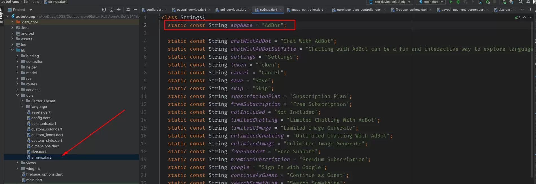Viewport: 536px width, 184px height.
Task: Close the firebase_options.dart editor tab
Action: tap(430, 10)
